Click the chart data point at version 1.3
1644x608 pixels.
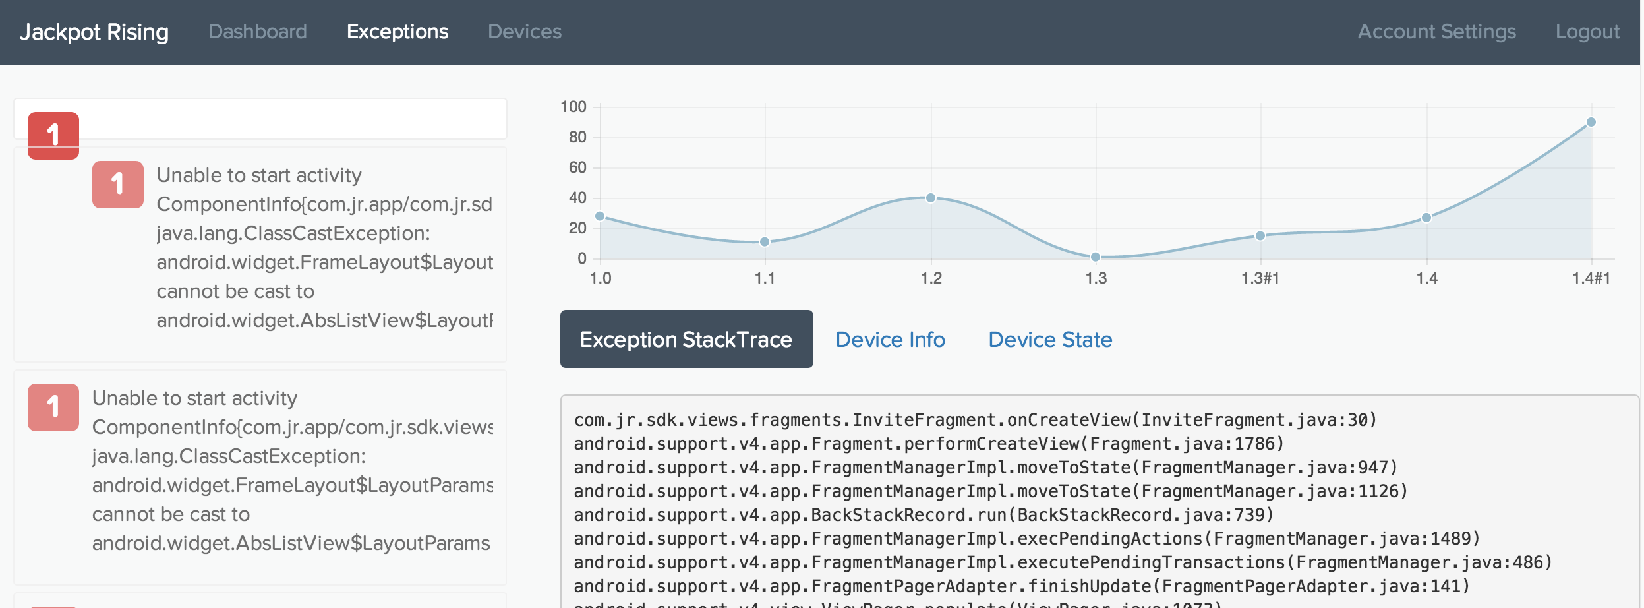tap(1096, 257)
